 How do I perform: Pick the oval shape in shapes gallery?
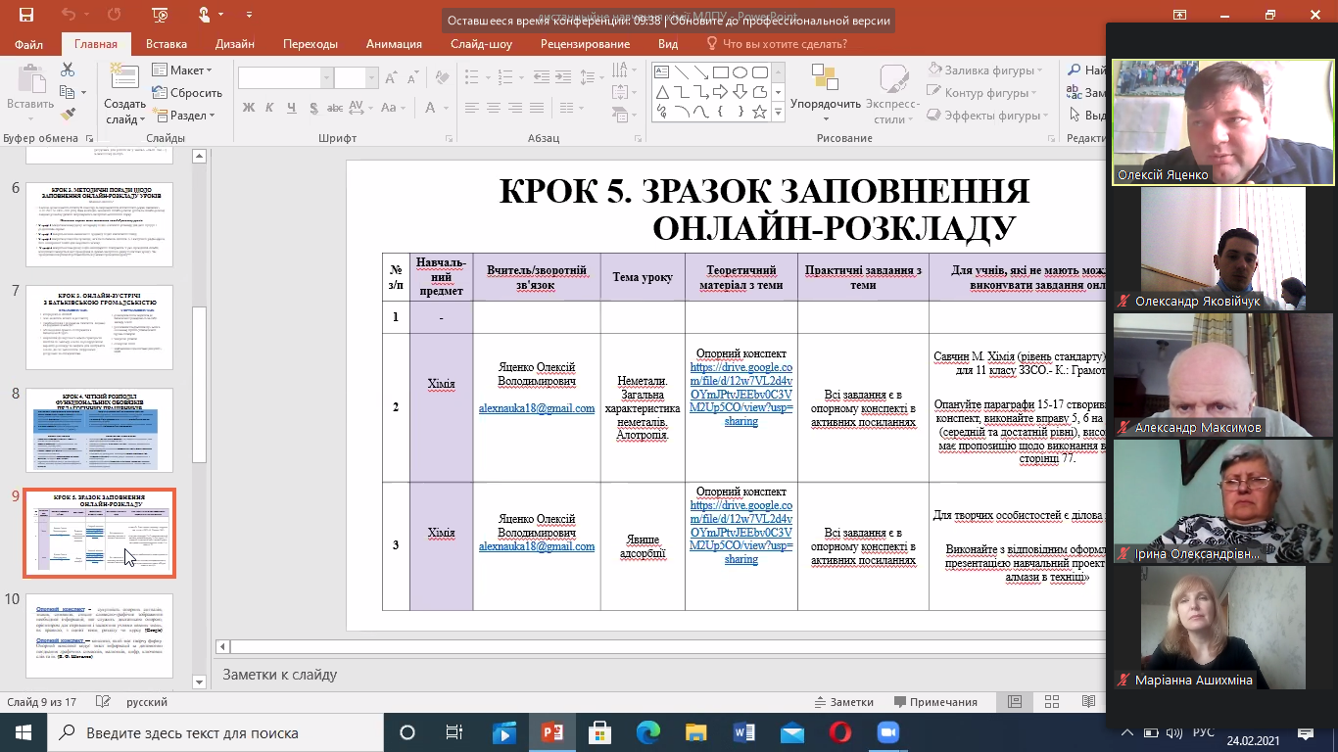pos(740,72)
